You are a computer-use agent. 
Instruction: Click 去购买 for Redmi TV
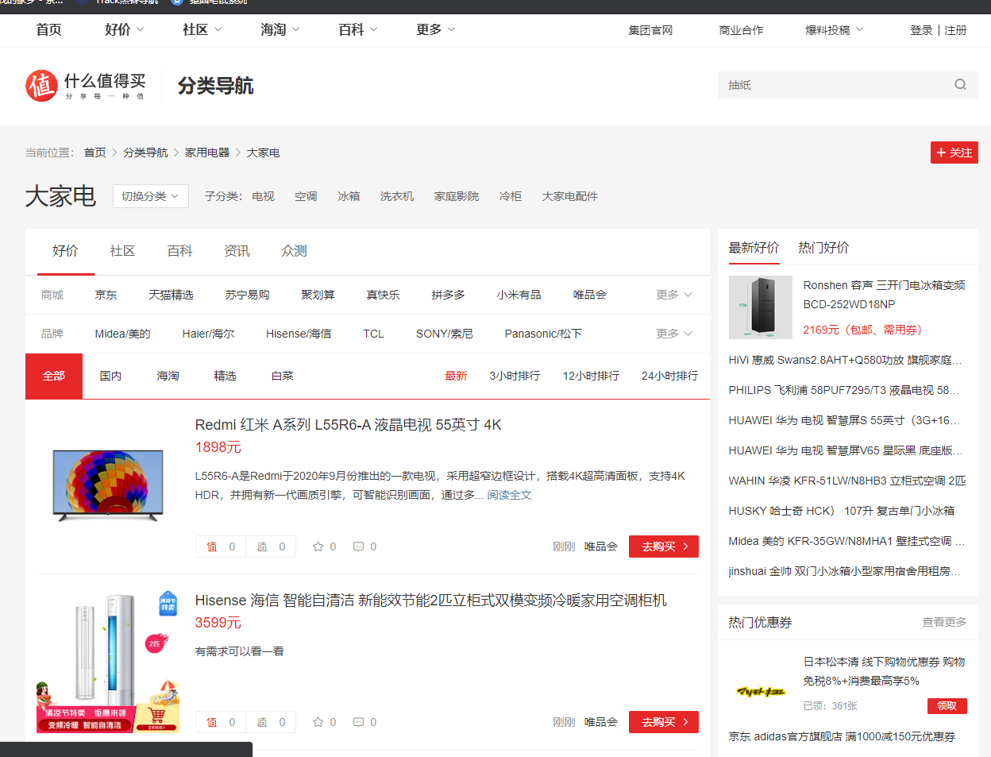tap(664, 547)
